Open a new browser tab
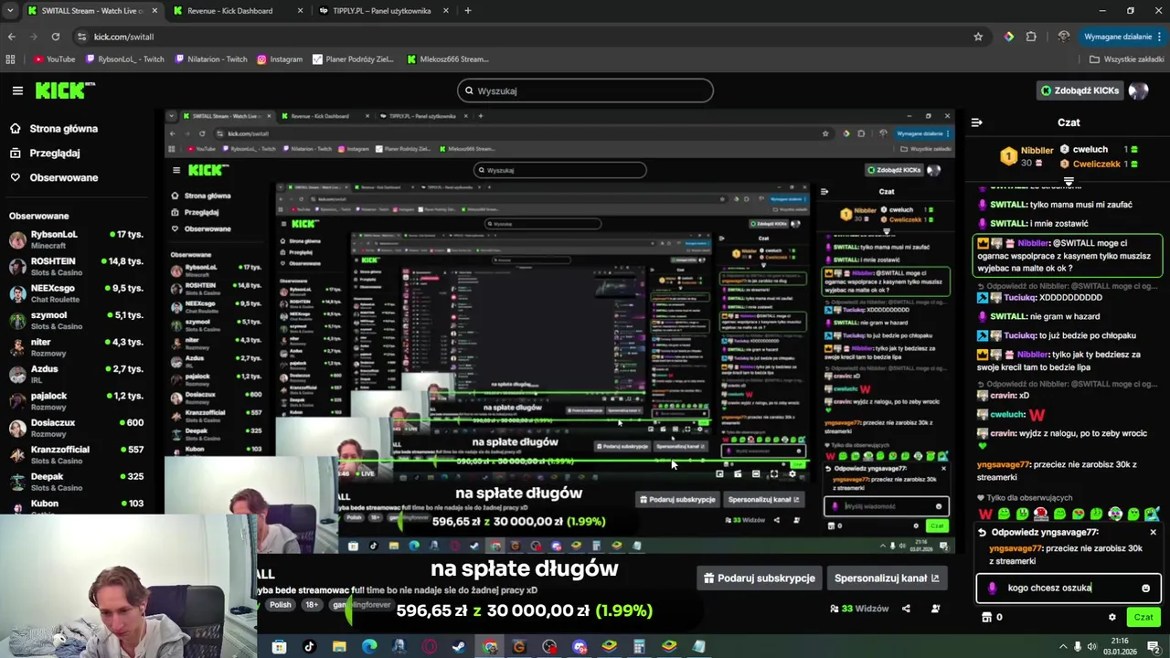The image size is (1170, 658). (x=467, y=11)
